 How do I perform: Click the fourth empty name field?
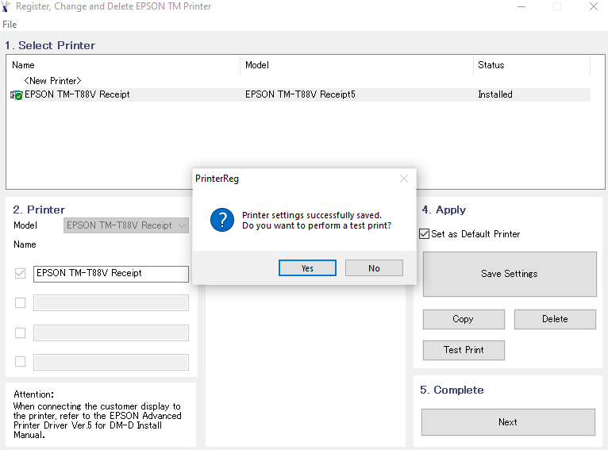111,362
